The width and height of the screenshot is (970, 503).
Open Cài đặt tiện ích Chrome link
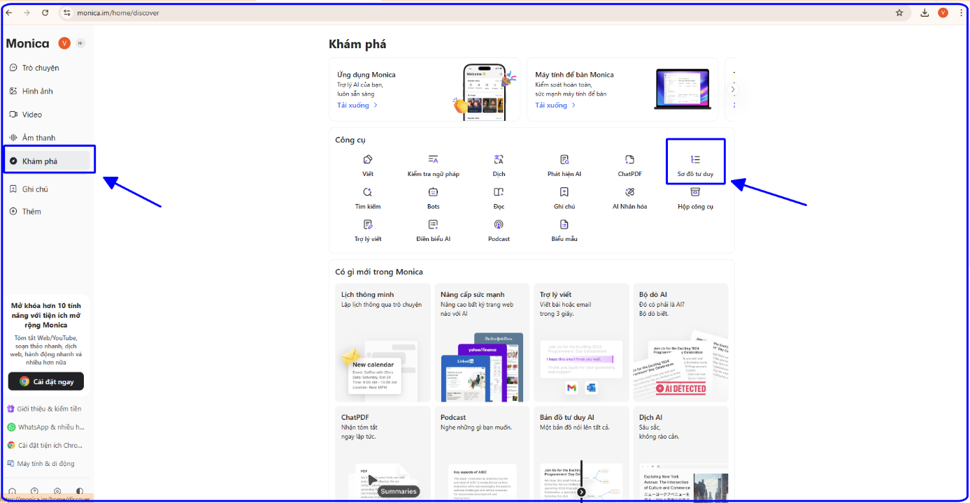click(45, 445)
